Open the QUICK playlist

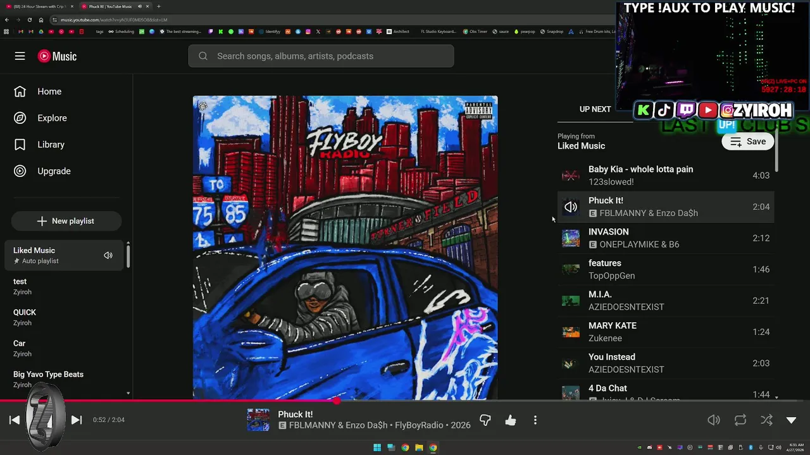coord(63,317)
